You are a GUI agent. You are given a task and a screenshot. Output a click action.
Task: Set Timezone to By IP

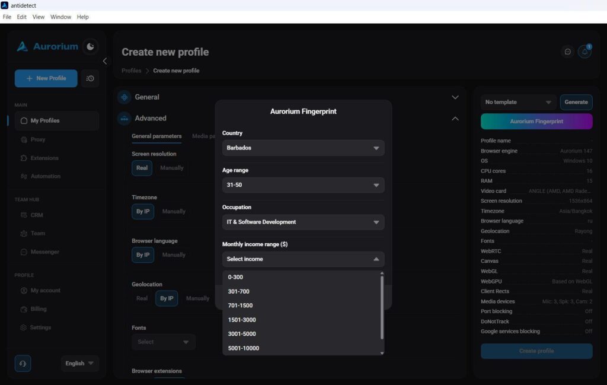point(143,211)
